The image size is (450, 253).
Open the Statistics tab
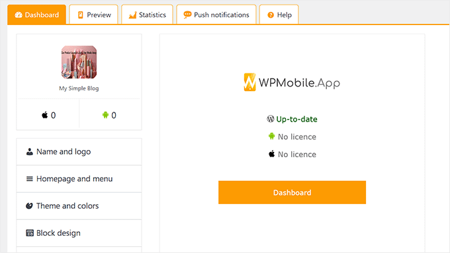[x=147, y=15]
